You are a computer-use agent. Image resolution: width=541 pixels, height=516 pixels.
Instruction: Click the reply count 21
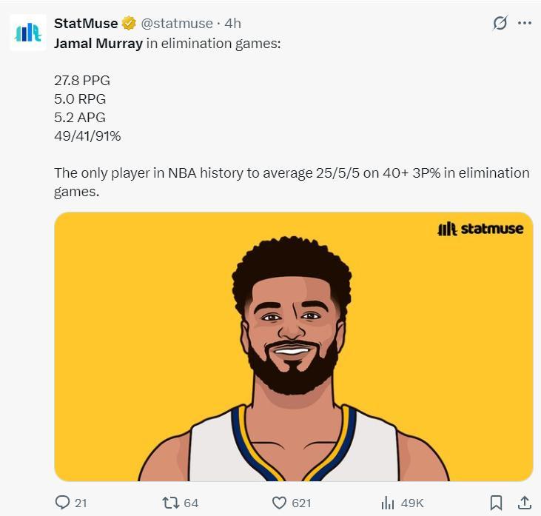click(81, 503)
